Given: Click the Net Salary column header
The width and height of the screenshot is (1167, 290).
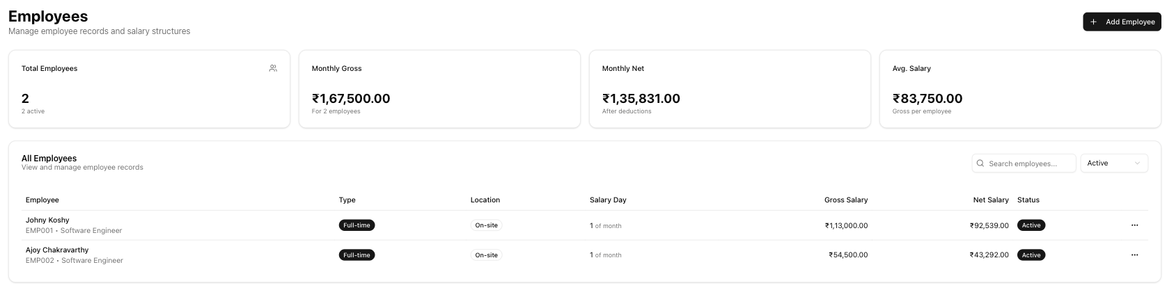Looking at the screenshot, I should coord(990,200).
